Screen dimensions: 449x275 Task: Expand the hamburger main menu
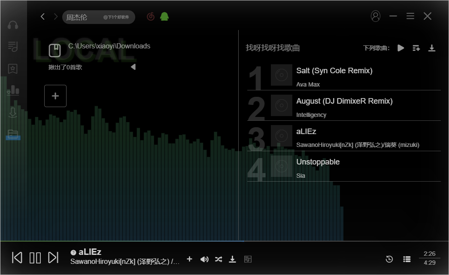[x=410, y=16]
